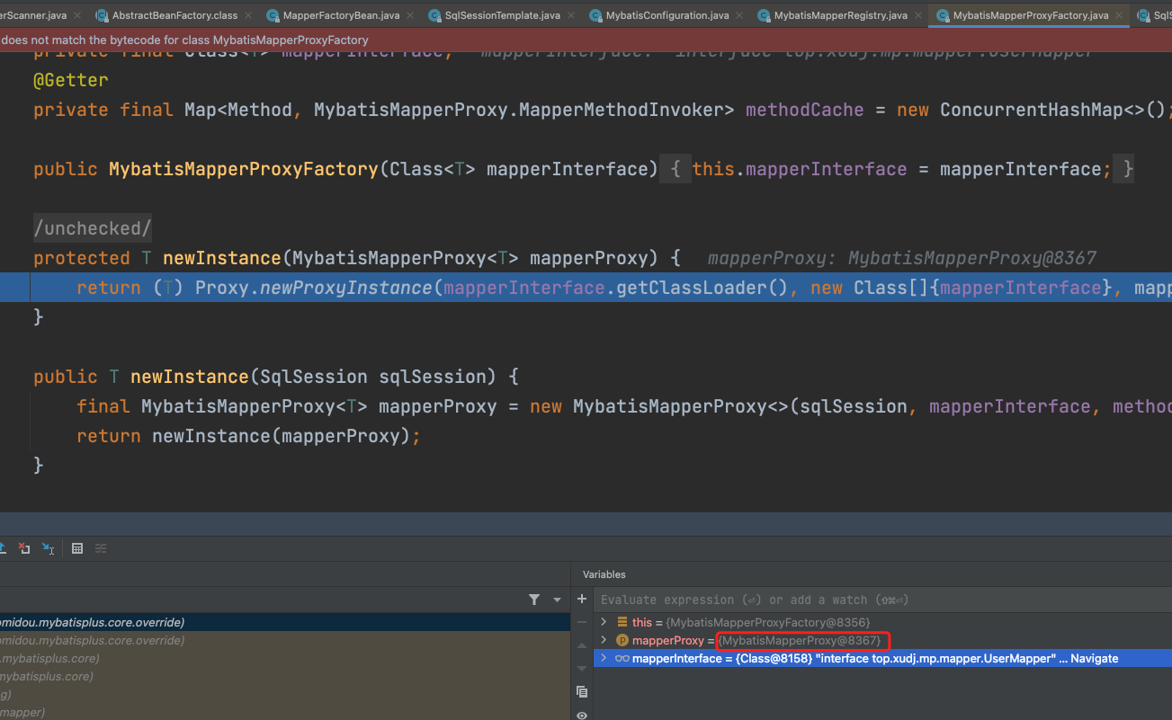Switch to AbstractBeanFactory.class tab

pos(174,15)
